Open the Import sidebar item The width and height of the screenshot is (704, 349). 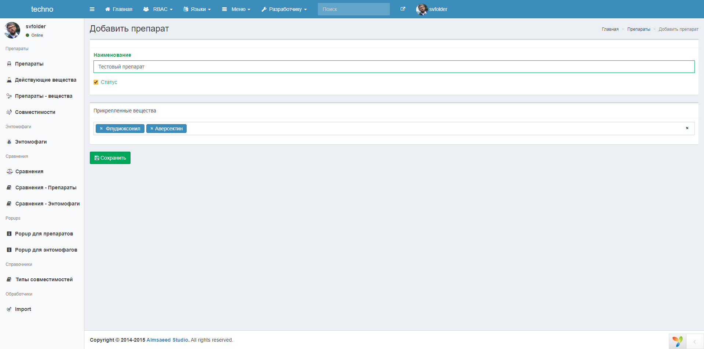pos(23,309)
